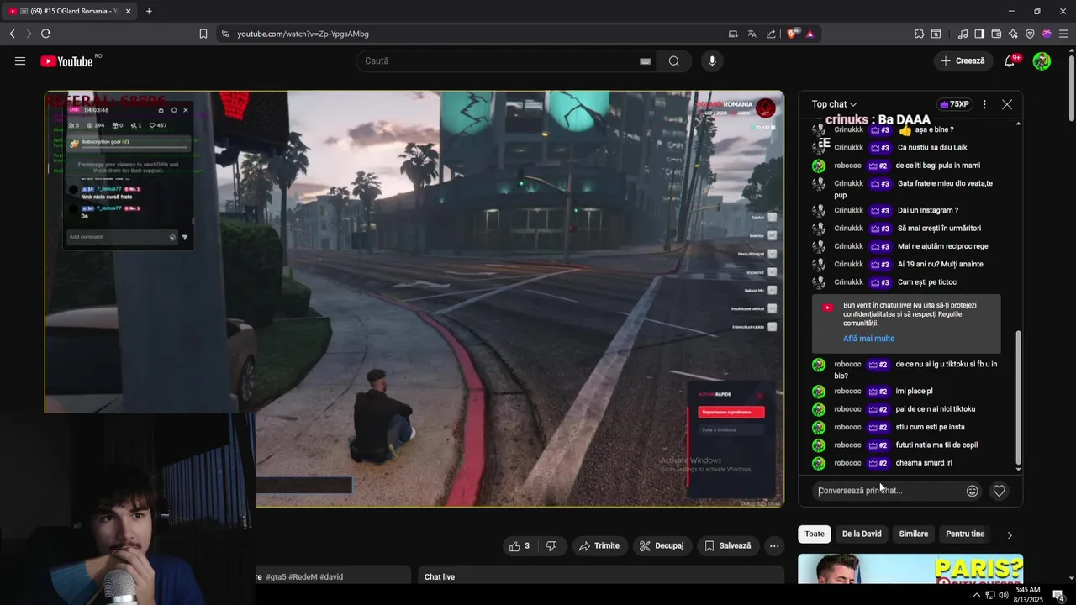The height and width of the screenshot is (605, 1076).
Task: Open a new browser tab
Action: [x=149, y=11]
